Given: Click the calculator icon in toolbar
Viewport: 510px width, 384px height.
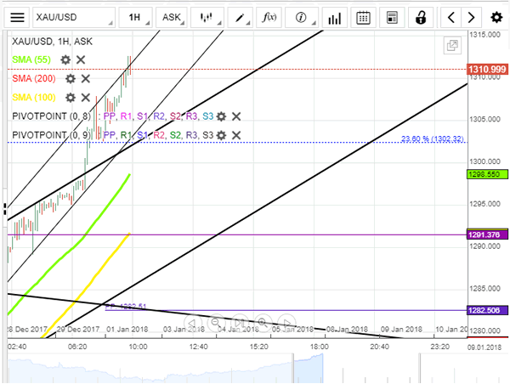Looking at the screenshot, I should [x=391, y=16].
